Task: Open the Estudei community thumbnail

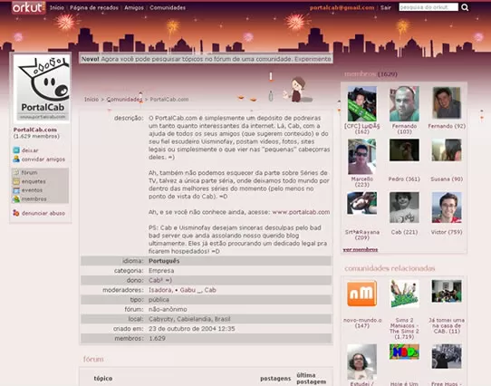Action: coord(362,362)
